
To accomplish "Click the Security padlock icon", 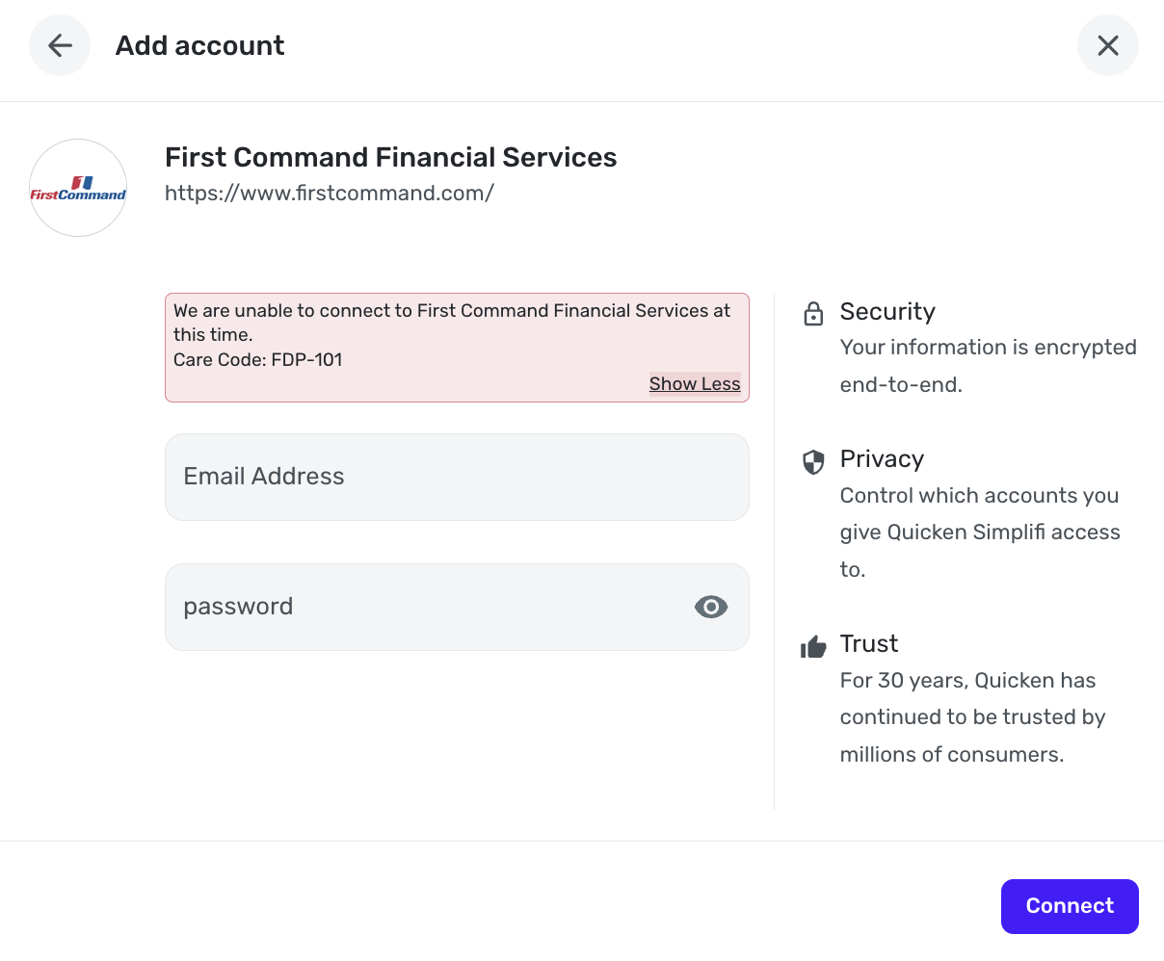I will point(813,314).
